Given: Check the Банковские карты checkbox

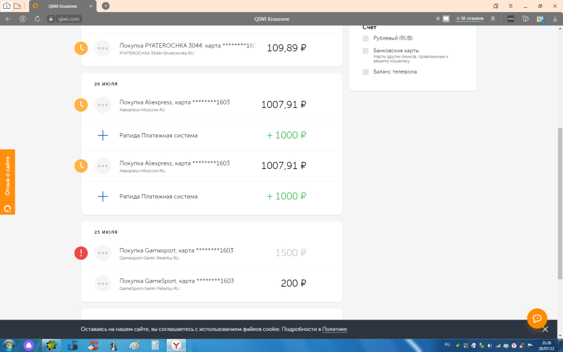Looking at the screenshot, I should coord(366,51).
